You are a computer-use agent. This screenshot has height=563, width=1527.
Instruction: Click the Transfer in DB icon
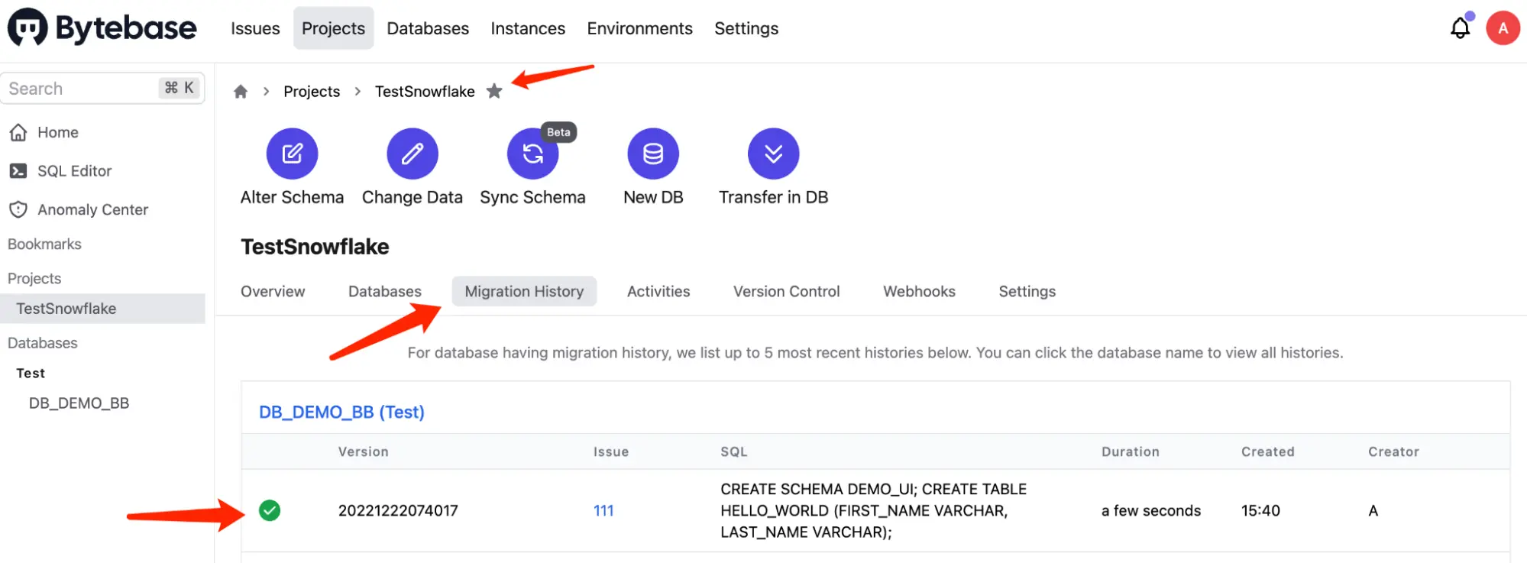773,154
